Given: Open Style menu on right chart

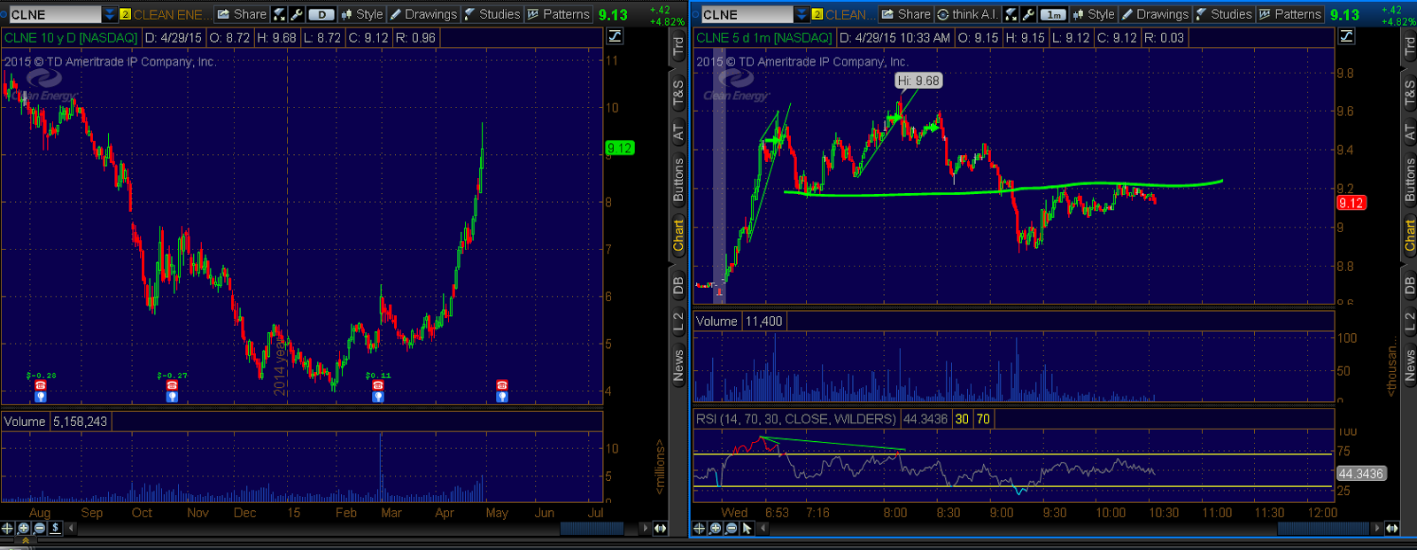Looking at the screenshot, I should pos(1094,14).
